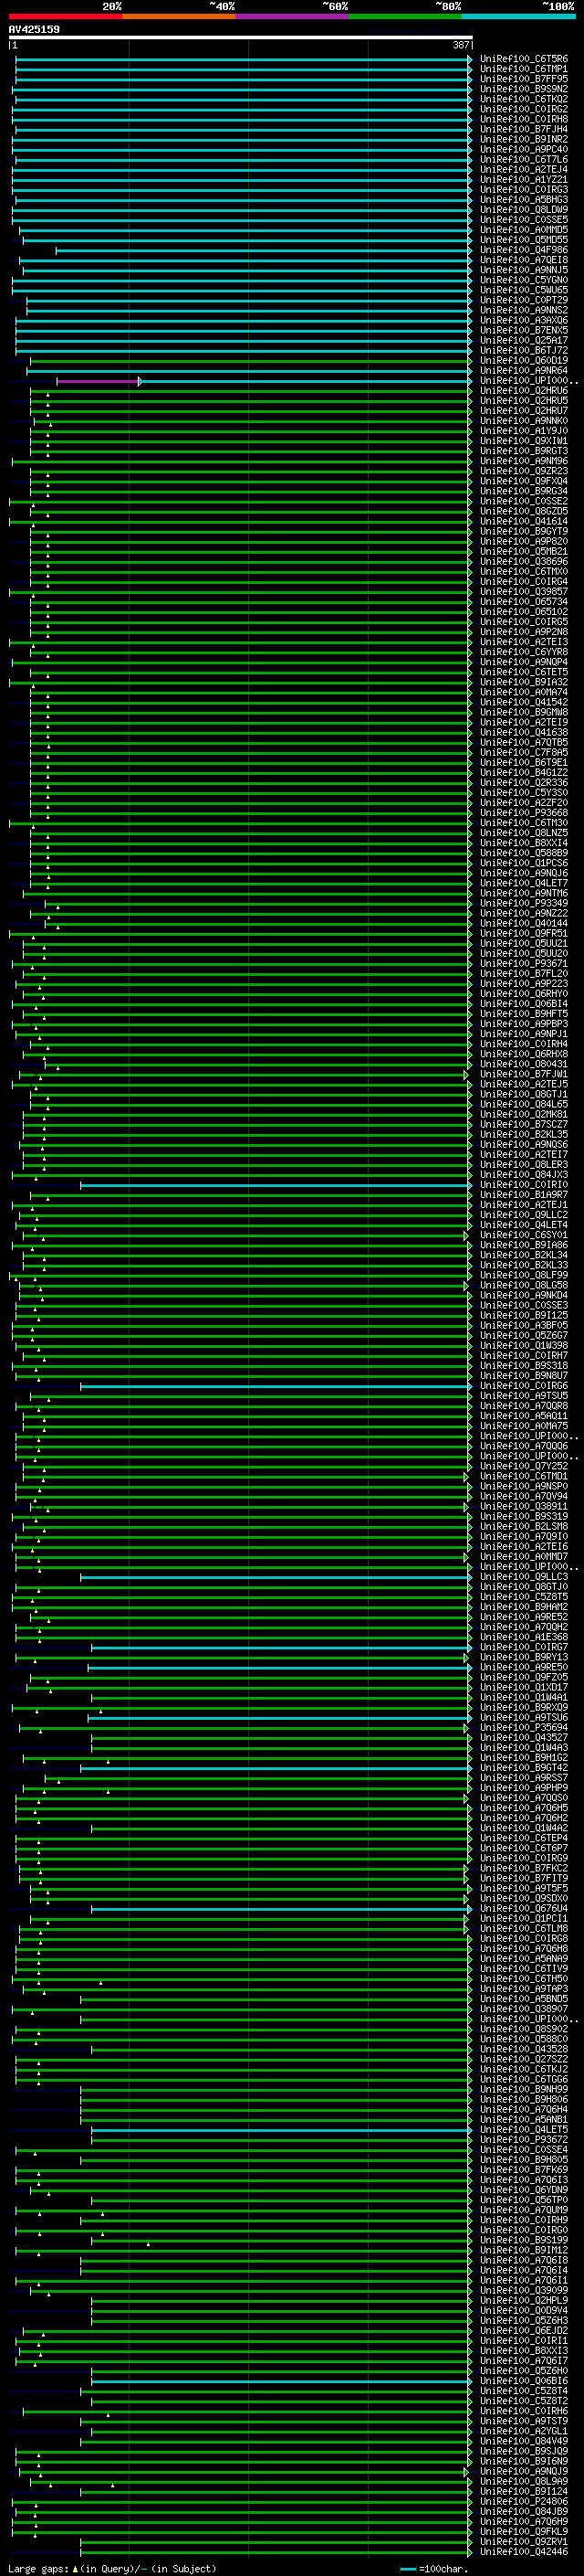Select UniRef100_C5WU65 label
This screenshot has height=2576, width=584.
(524, 290)
